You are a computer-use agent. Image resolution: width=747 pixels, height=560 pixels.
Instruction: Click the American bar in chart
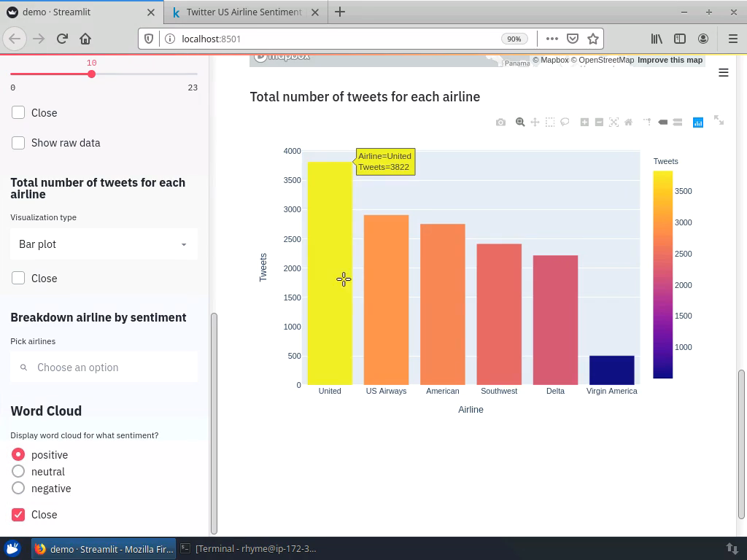443,304
